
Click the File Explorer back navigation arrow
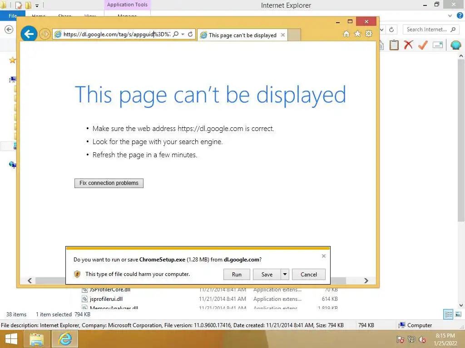[x=9, y=29]
